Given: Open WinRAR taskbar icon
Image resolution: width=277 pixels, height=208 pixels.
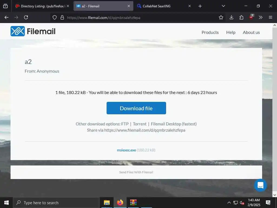Looking at the screenshot, I should [133, 203].
